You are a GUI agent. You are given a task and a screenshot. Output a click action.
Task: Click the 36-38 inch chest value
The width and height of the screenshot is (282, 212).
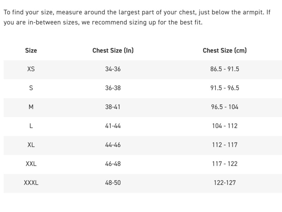113,88
